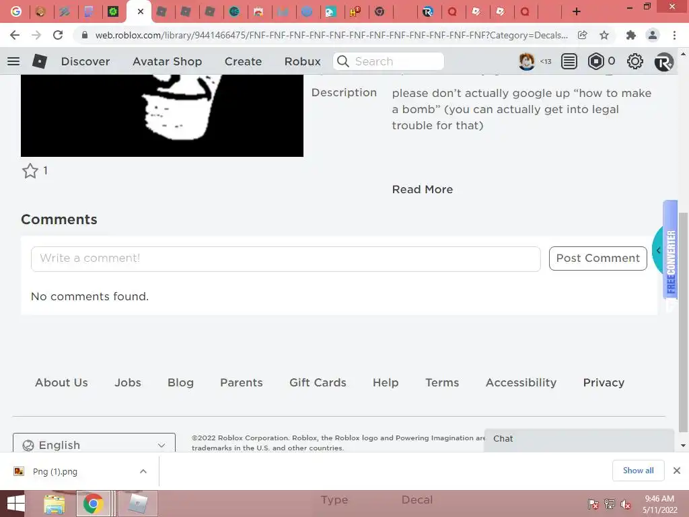
Task: Open the Roblox Studio taskbar icon
Action: coord(137,504)
